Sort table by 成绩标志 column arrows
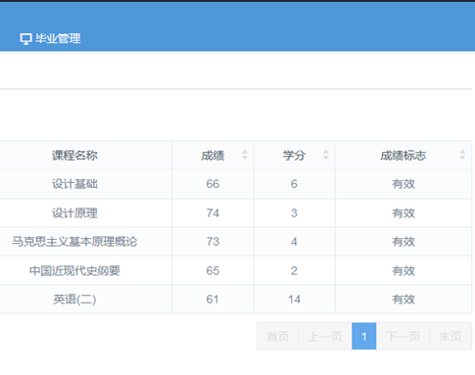 tap(462, 155)
